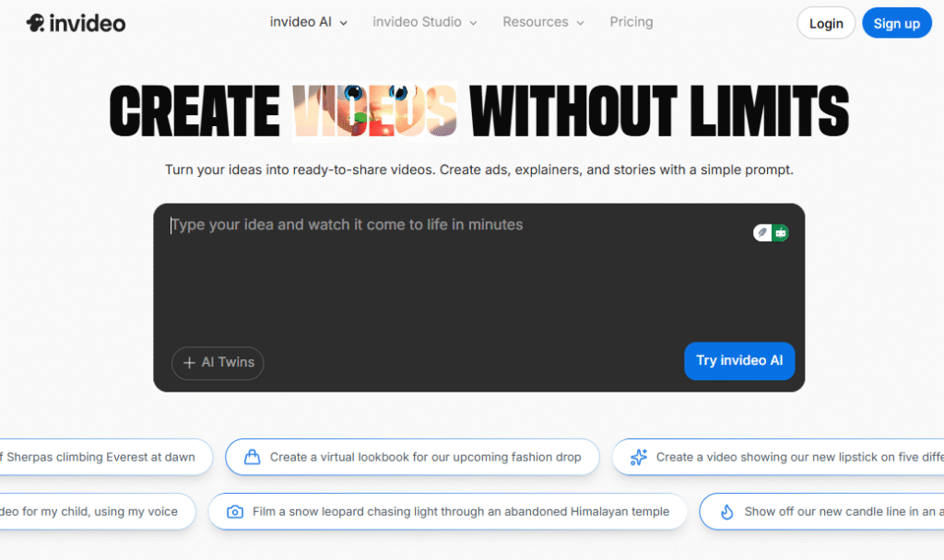Screen dimensions: 944x560
Task: Expand the invideo AI dropdown
Action: 308,22
